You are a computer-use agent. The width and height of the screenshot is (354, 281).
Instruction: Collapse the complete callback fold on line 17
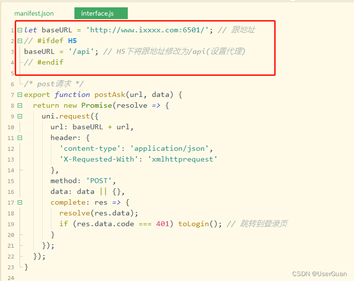point(20,203)
